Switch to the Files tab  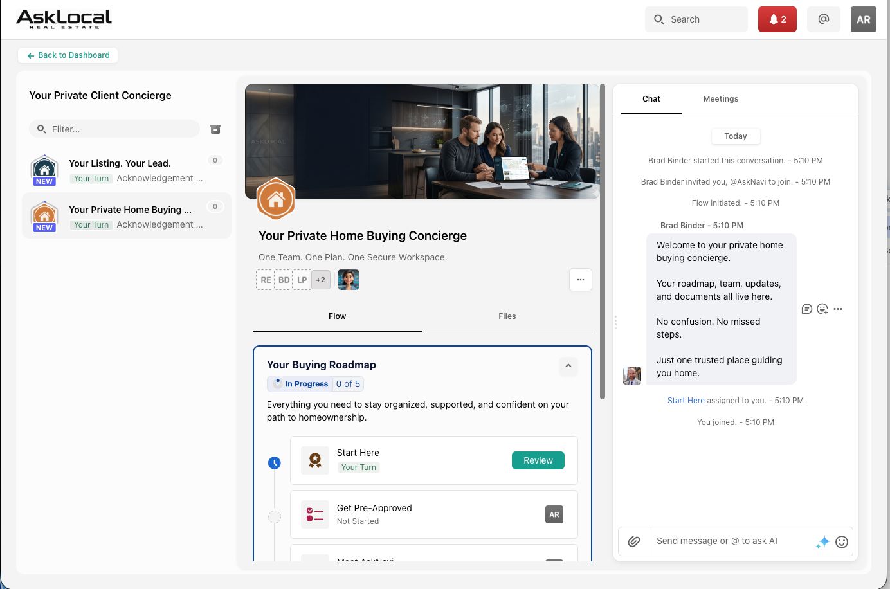[507, 316]
